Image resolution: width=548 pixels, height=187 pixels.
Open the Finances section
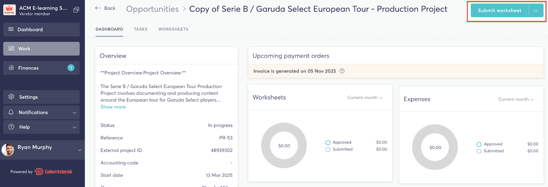pyautogui.click(x=28, y=68)
